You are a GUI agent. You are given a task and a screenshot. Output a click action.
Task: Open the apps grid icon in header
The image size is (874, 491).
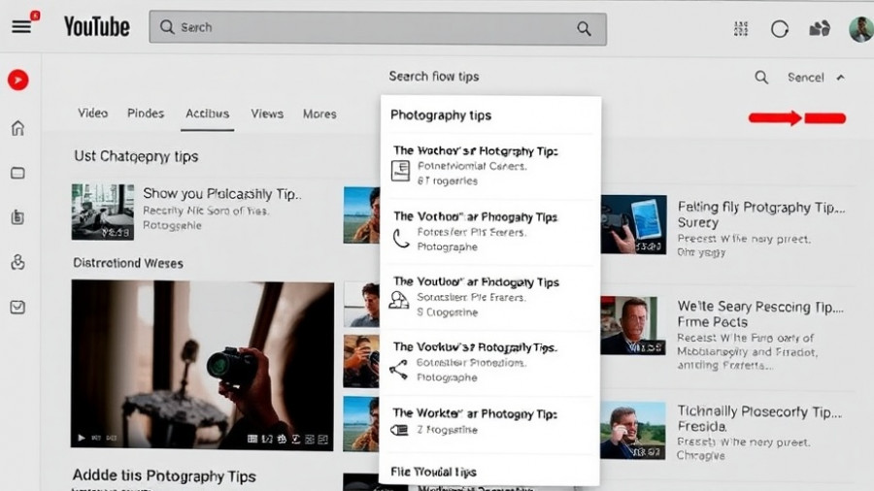click(x=741, y=28)
